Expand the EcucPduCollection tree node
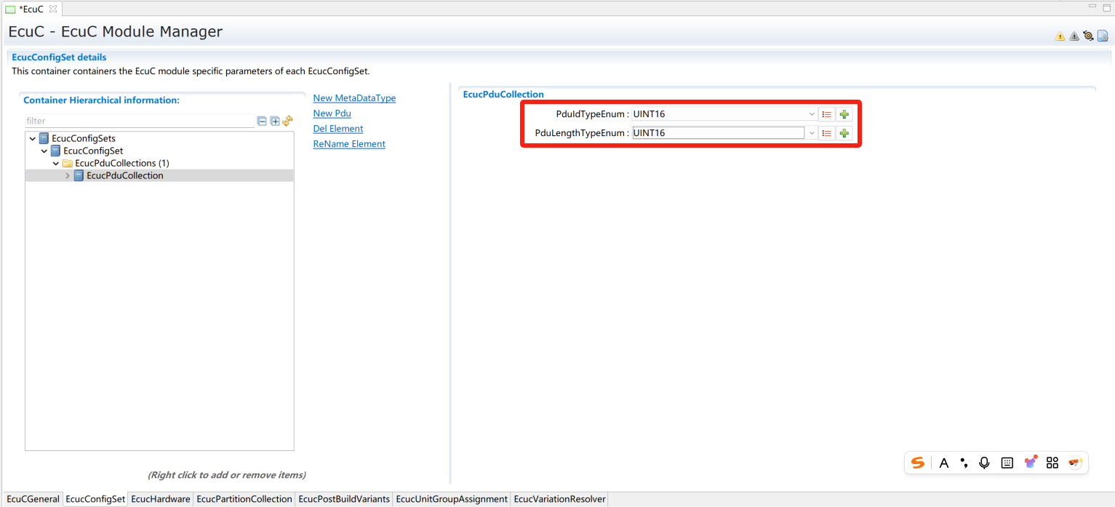Viewport: 1115px width, 507px height. (68, 176)
